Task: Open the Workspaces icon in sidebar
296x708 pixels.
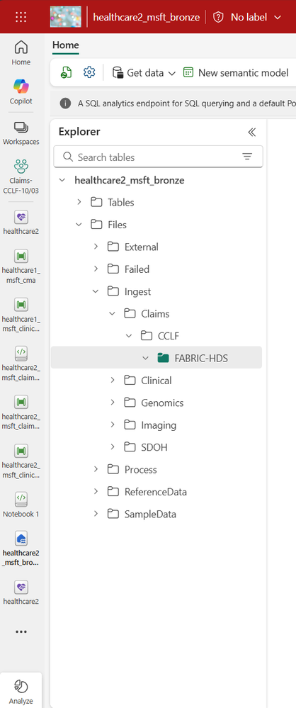Action: click(21, 133)
